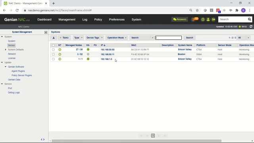
Task: Expand the System Defaults tree node
Action: coord(6,50)
